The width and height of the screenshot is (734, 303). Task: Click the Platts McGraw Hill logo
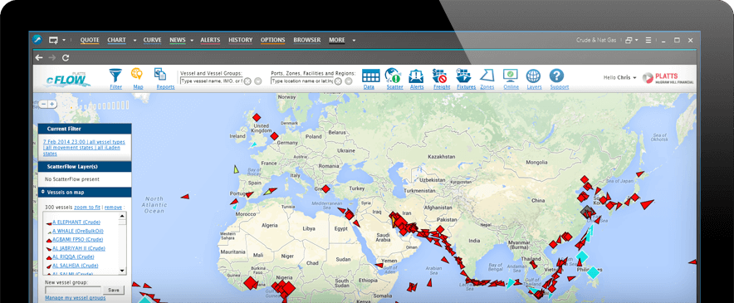click(x=668, y=78)
